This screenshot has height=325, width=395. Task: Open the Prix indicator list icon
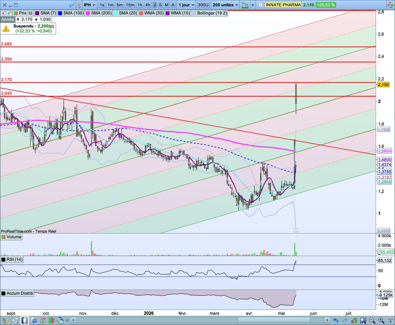pos(31,13)
